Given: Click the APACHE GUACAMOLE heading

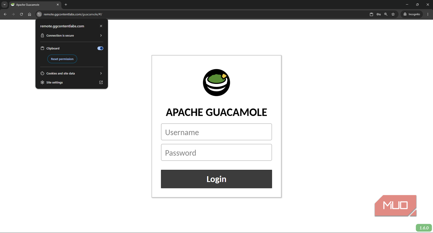Looking at the screenshot, I should click(x=217, y=112).
